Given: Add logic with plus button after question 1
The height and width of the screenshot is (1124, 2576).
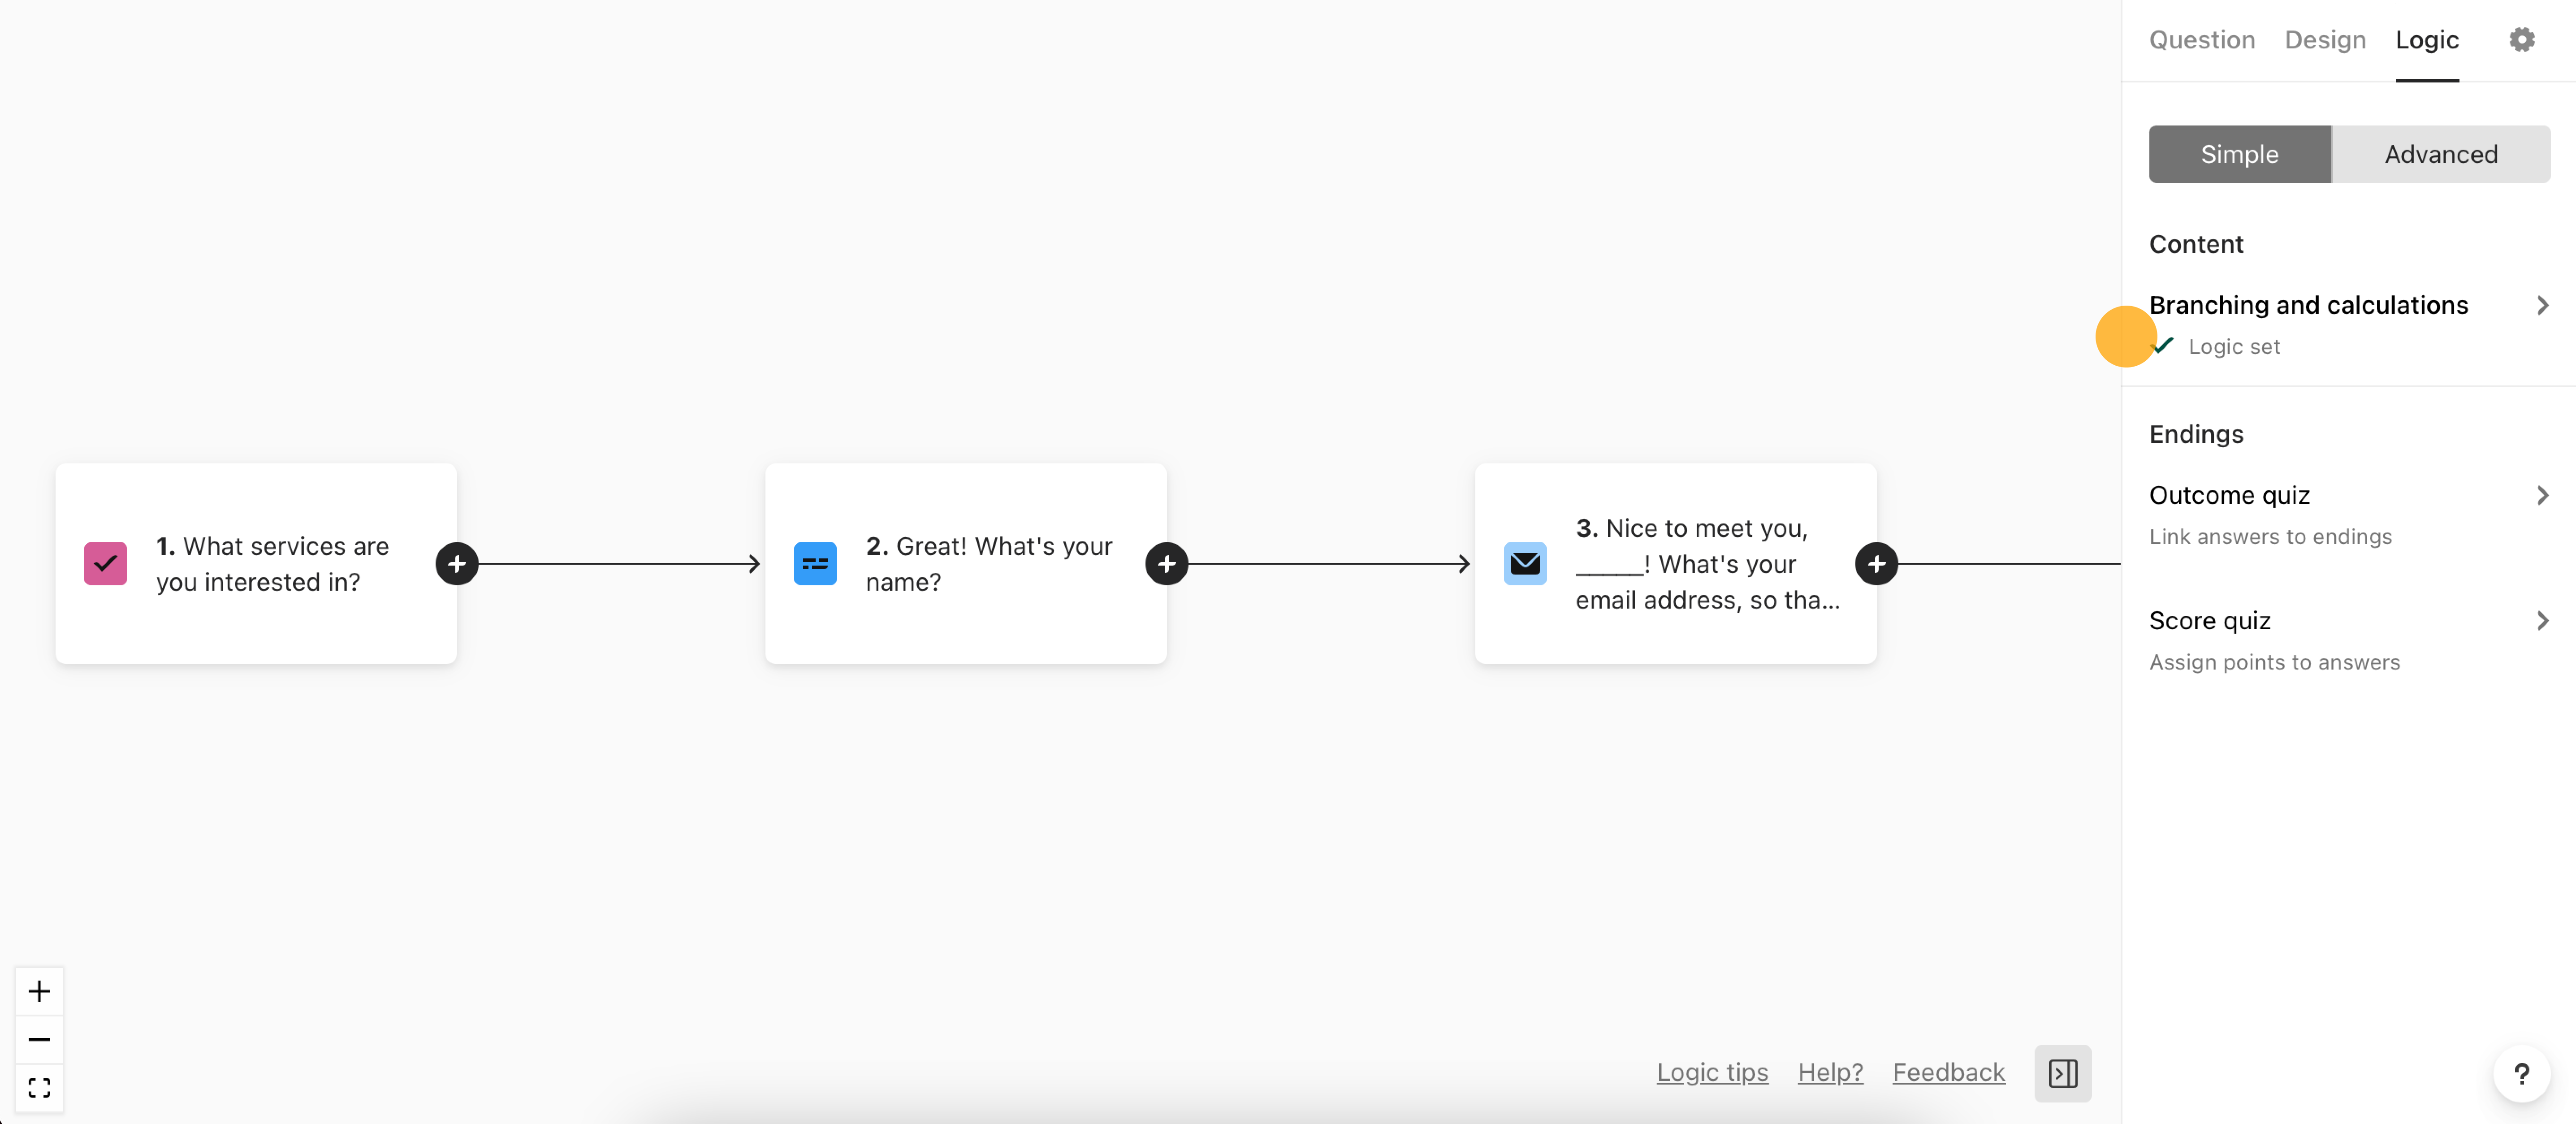Looking at the screenshot, I should pyautogui.click(x=457, y=564).
